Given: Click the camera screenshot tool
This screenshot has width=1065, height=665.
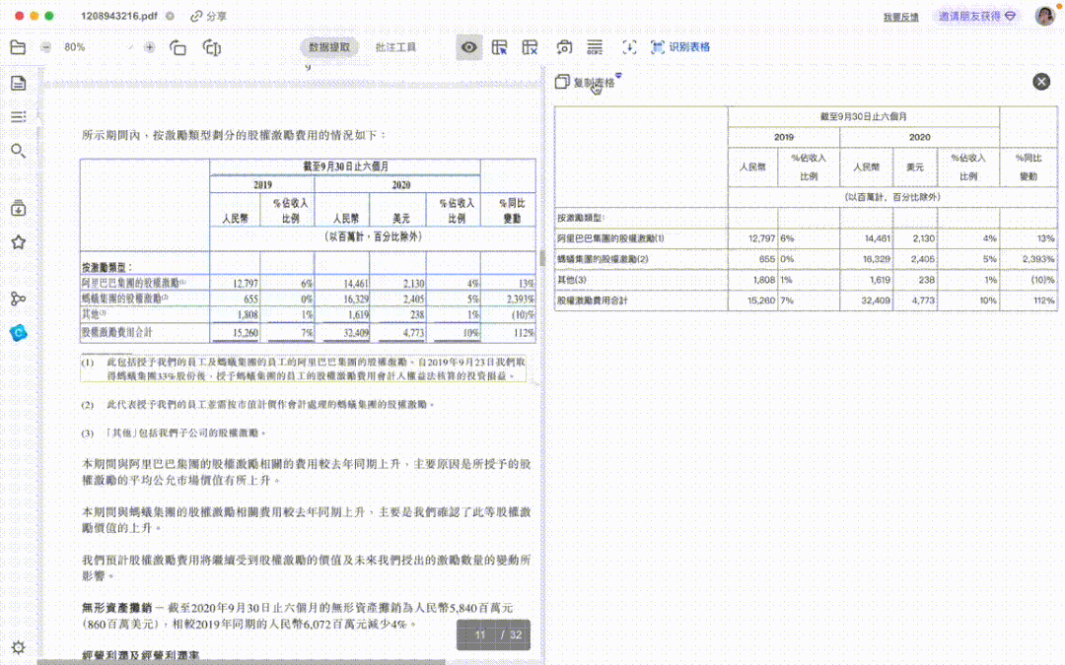Looking at the screenshot, I should click(564, 47).
